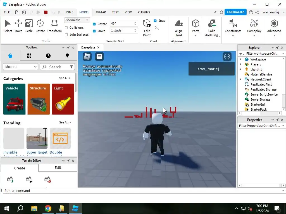Expand the NetworkClient tree node
This screenshot has height=214, width=286.
[240, 79]
